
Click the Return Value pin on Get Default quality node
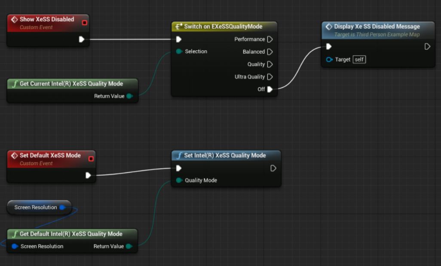(129, 246)
